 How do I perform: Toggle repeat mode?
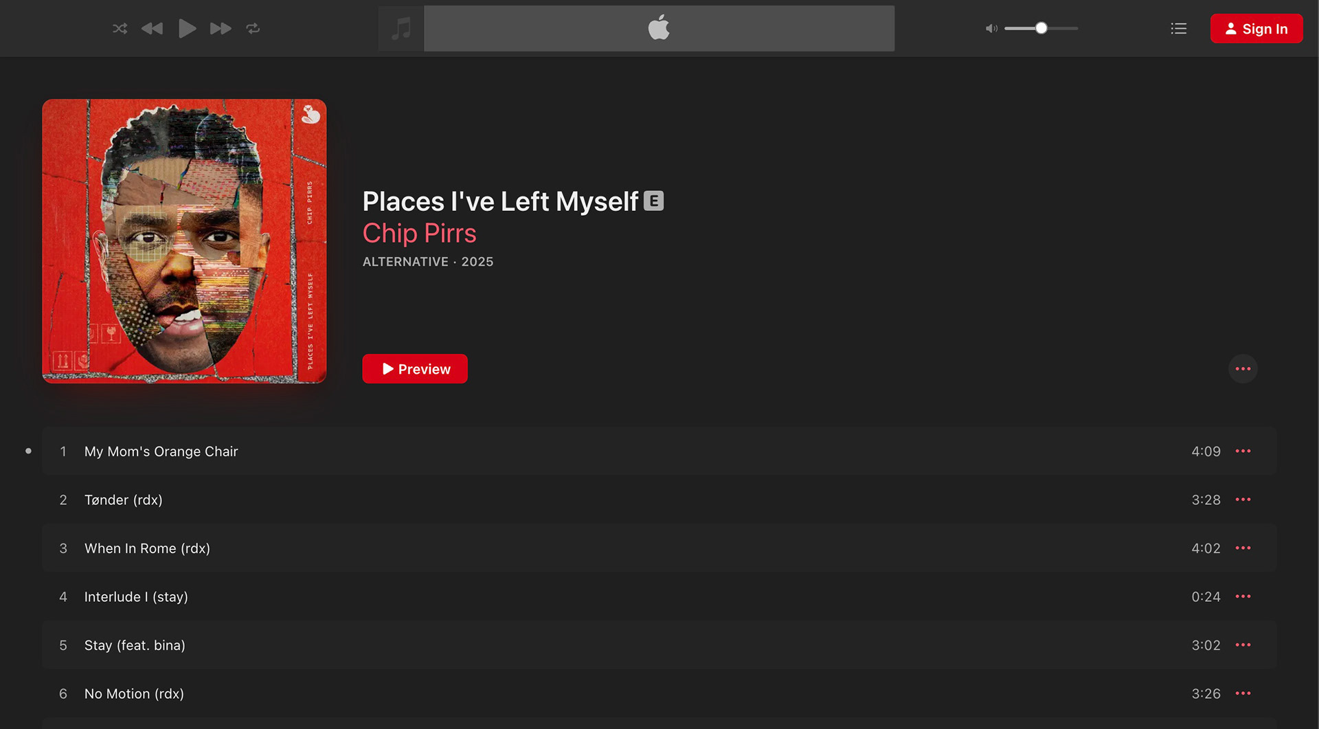click(x=253, y=28)
